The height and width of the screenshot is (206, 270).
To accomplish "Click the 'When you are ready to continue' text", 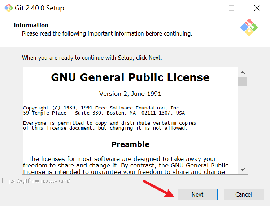I will pos(92,58).
